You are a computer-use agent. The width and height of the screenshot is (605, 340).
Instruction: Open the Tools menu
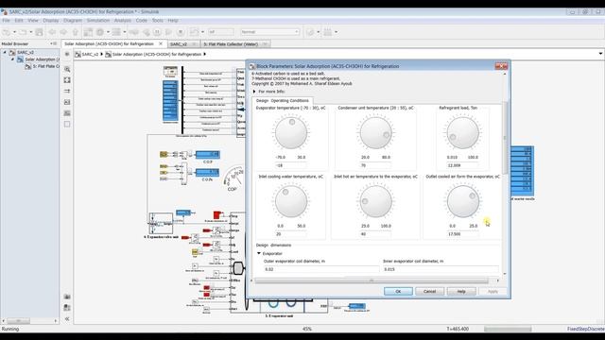158,21
